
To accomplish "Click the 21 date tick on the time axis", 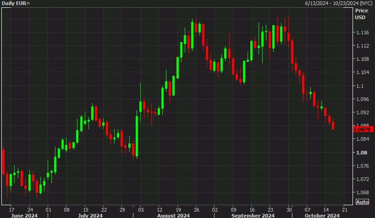I will [344, 210].
